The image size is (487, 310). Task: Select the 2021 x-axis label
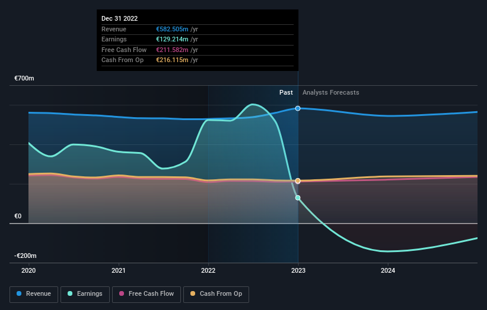click(x=118, y=270)
